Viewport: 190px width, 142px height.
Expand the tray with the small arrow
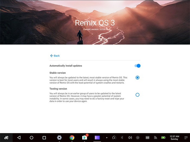coord(107,138)
